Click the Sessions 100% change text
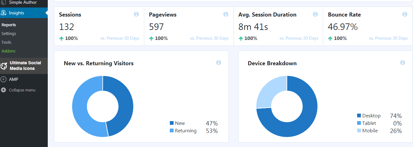The width and height of the screenshot is (413, 147). (72, 38)
